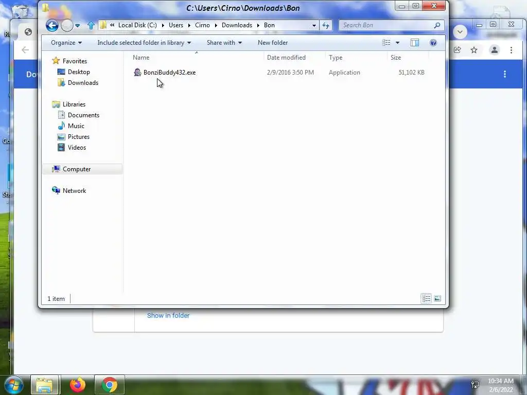
Task: Click Chrome tab search chevron button
Action: 460,32
